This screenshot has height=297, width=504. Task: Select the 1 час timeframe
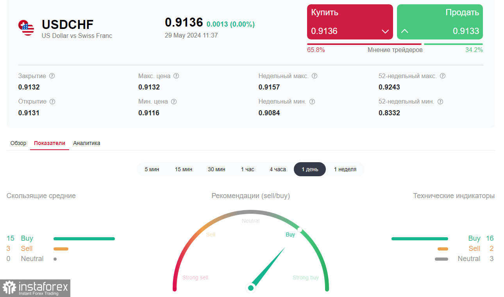247,169
